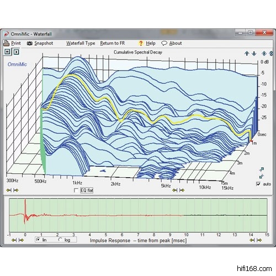
Task: Choose Return to FR
Action: (x=113, y=43)
